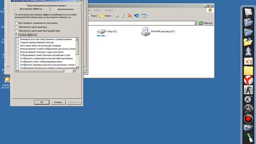
Task: Open the blue-green folder dock icon
Action: pyautogui.click(x=248, y=32)
